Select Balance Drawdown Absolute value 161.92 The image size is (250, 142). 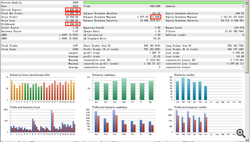(156, 13)
